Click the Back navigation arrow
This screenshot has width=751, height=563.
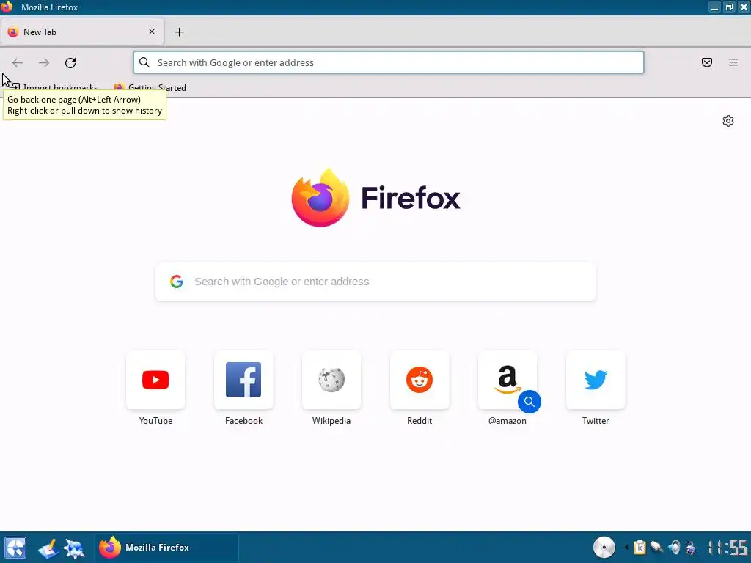click(x=18, y=63)
